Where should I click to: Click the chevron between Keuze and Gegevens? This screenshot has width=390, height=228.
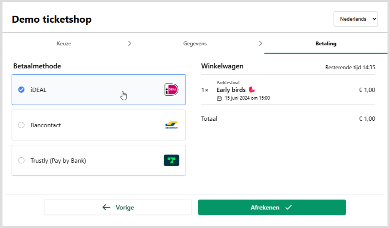point(130,43)
